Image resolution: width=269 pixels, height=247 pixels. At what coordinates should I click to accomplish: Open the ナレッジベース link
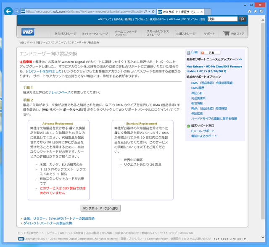[x=60, y=92]
